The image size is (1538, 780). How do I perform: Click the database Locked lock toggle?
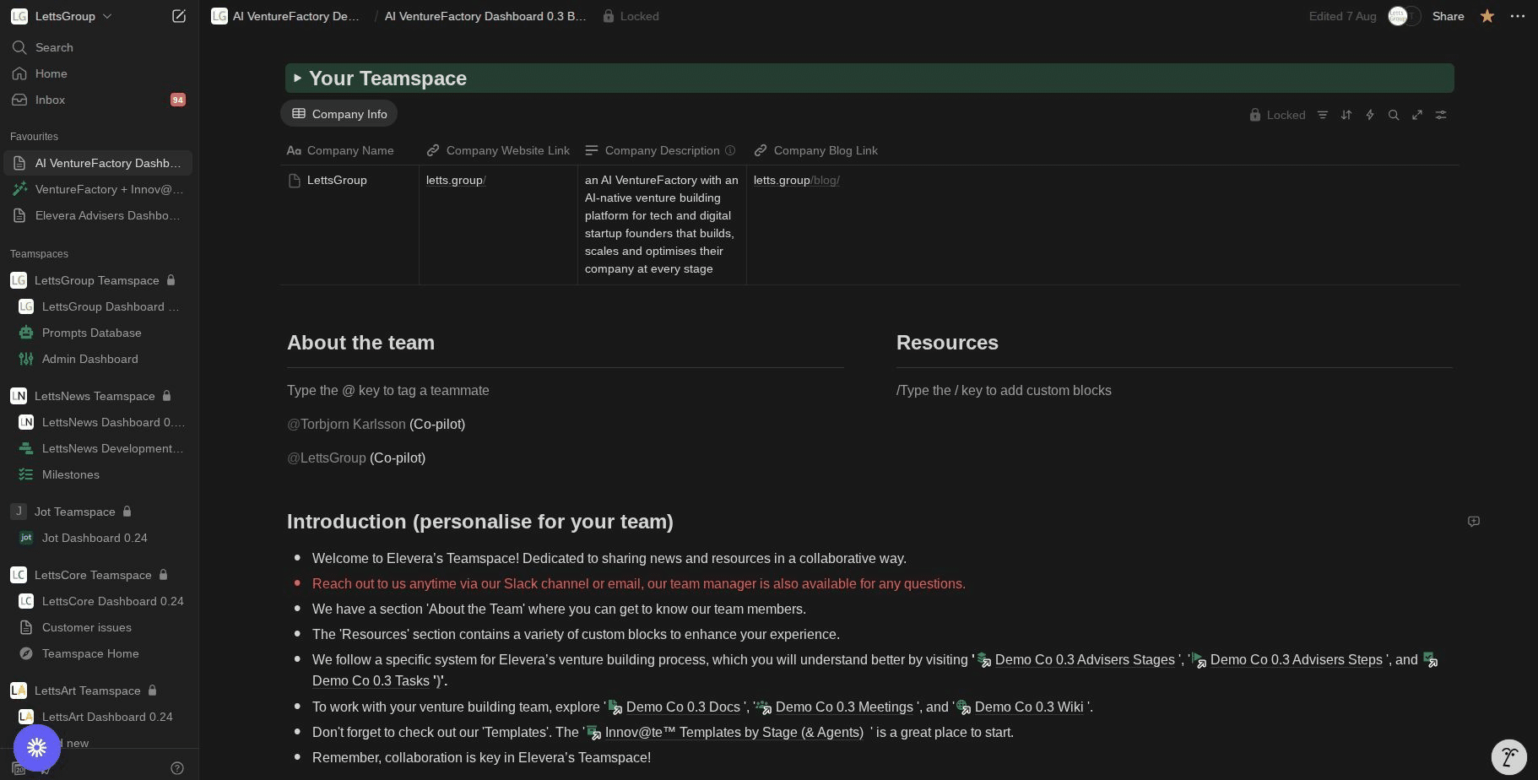point(1277,115)
